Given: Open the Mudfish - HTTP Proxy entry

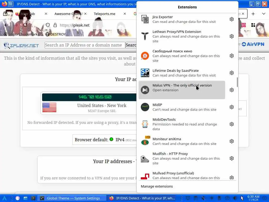Looking at the screenshot, I should [182, 158].
